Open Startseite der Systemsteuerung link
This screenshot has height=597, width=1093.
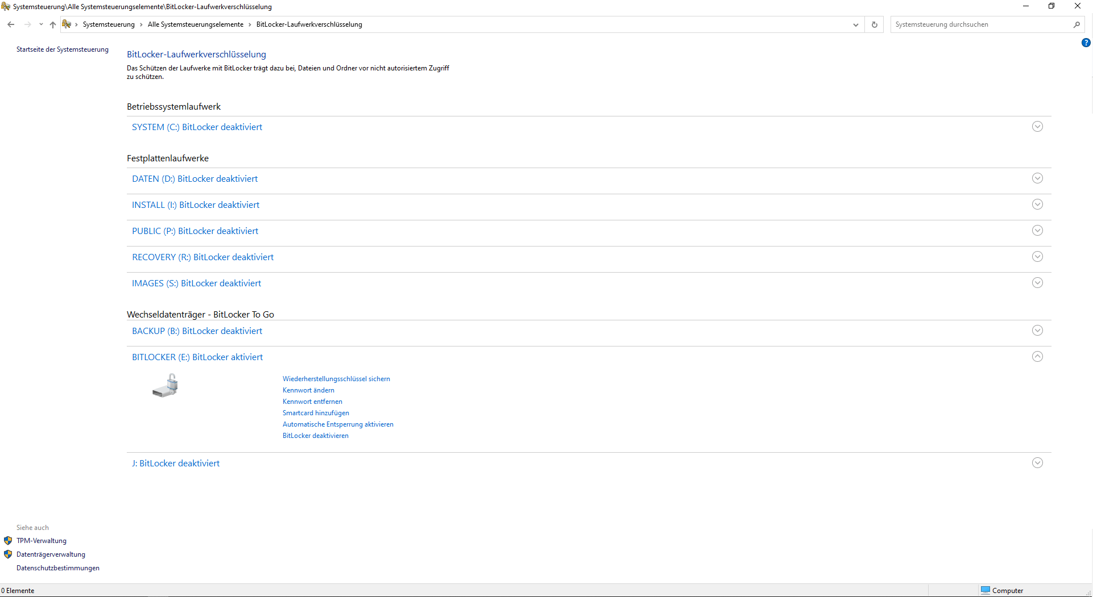pos(63,49)
